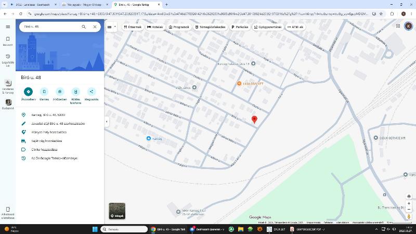This screenshot has width=416, height=234.
Task: Open the Google apps grid icon
Action: click(x=398, y=26)
